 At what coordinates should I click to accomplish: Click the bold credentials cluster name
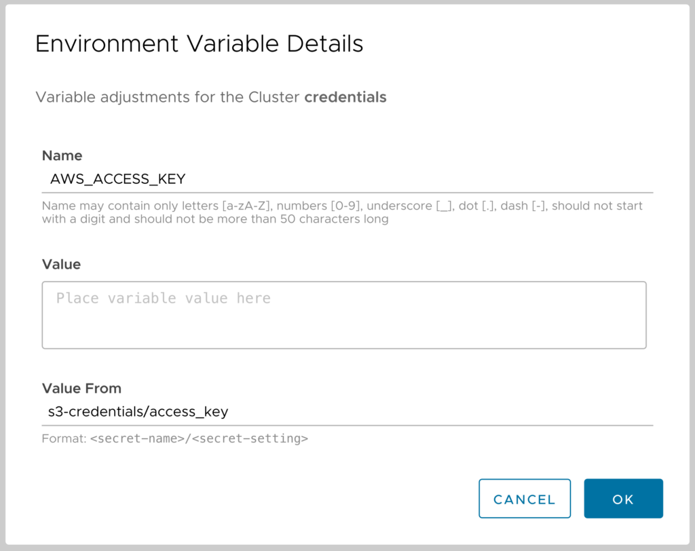(345, 97)
